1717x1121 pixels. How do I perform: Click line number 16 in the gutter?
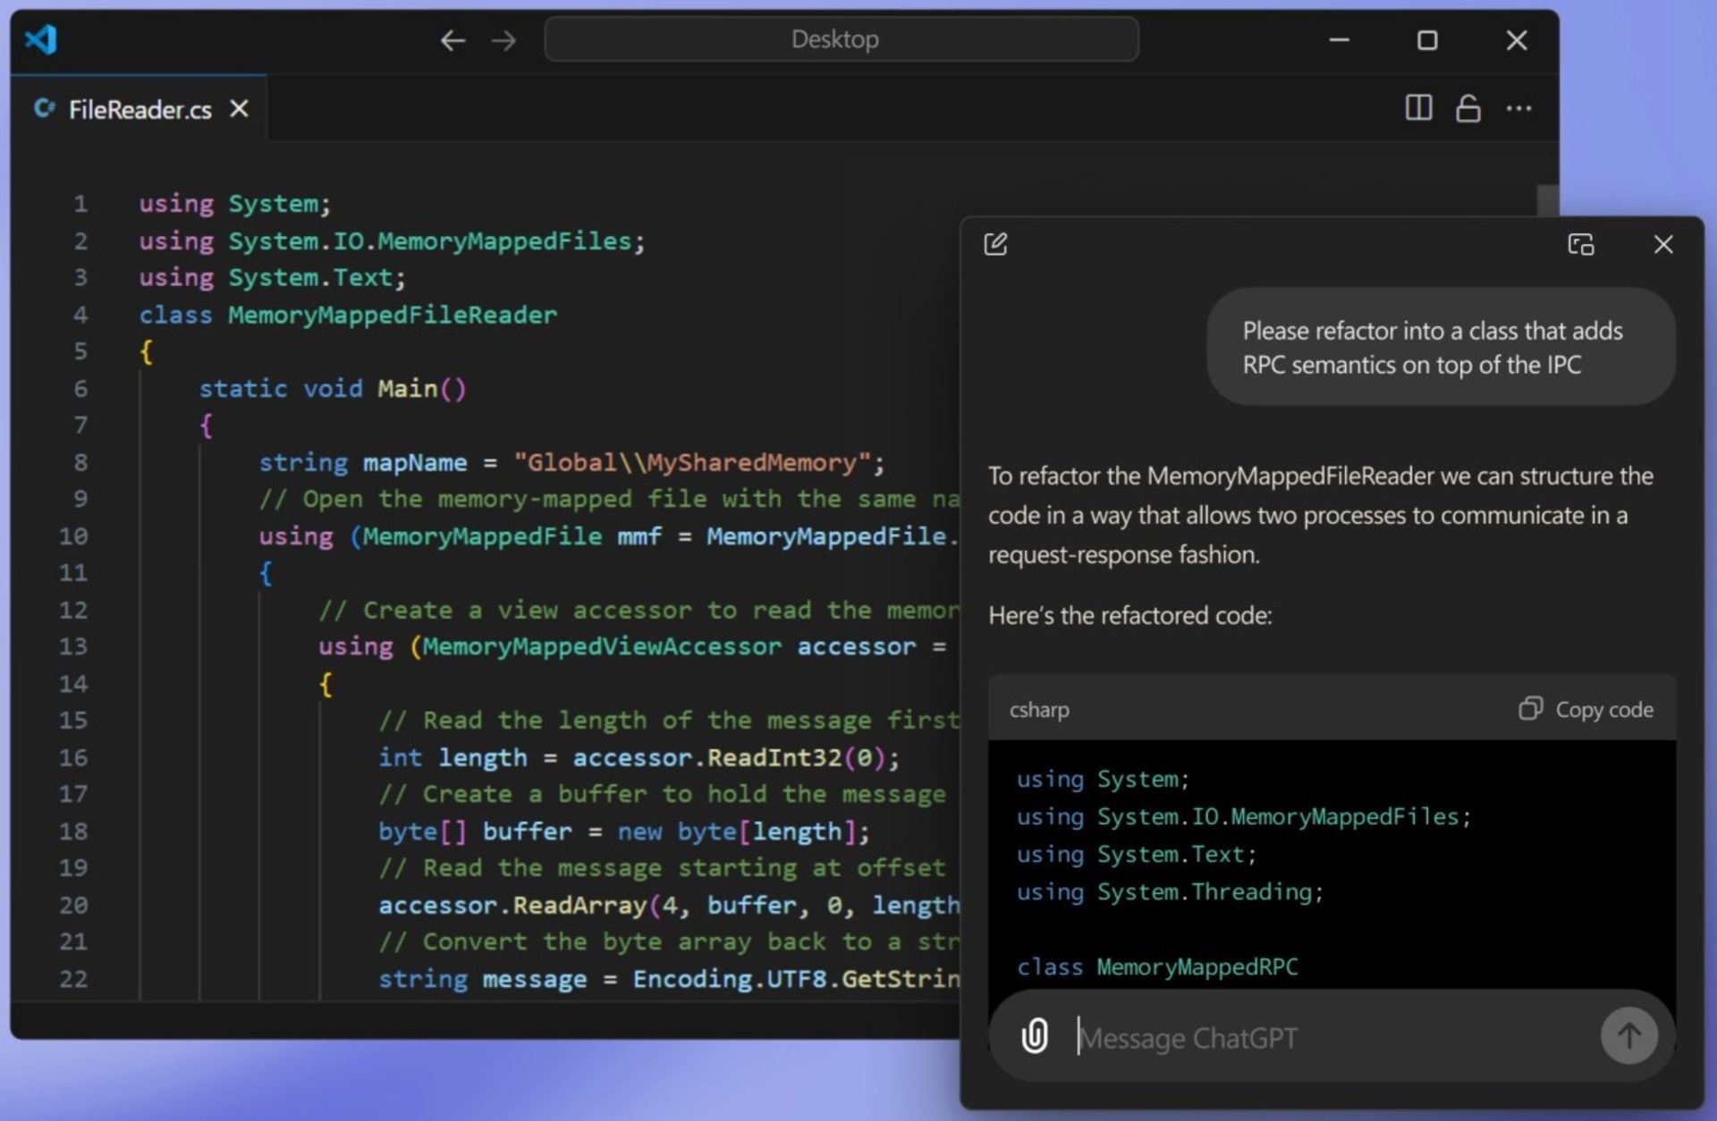(x=73, y=757)
